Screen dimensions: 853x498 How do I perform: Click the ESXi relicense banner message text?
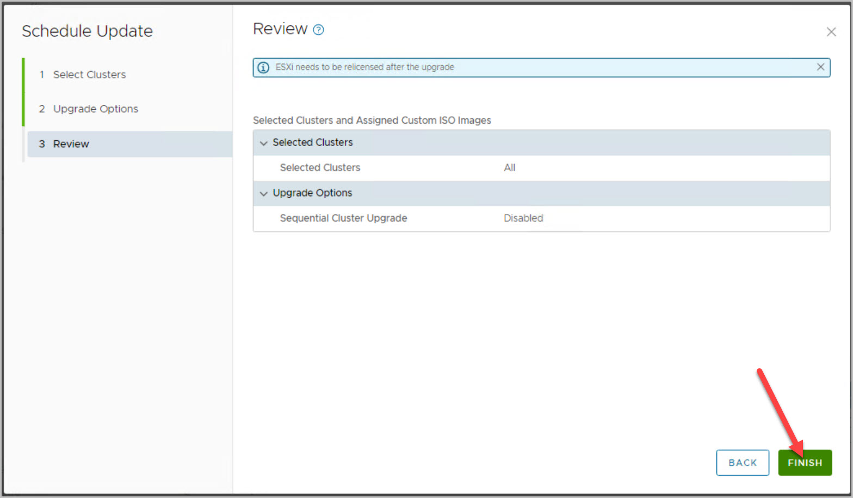(364, 67)
